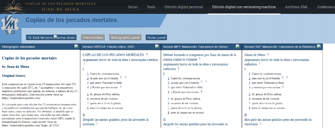Open Edición digital personal page
The height and width of the screenshot is (128, 335).
[184, 7]
